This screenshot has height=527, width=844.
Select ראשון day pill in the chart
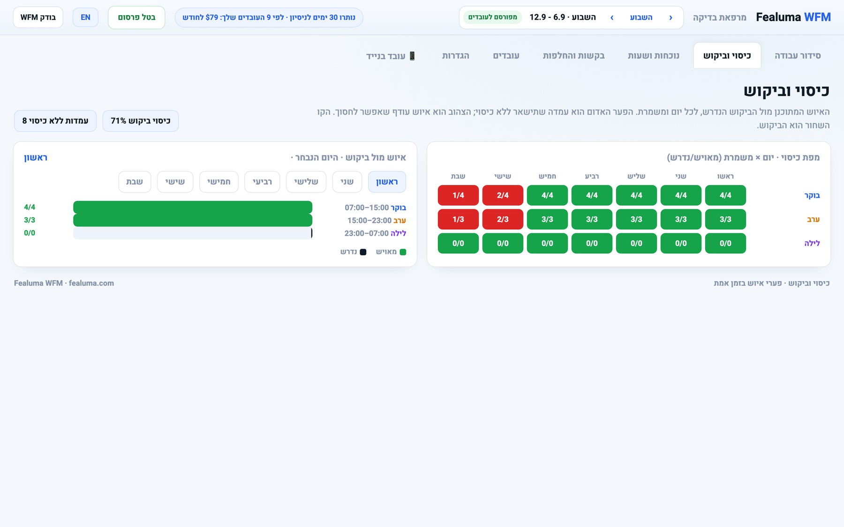(387, 182)
